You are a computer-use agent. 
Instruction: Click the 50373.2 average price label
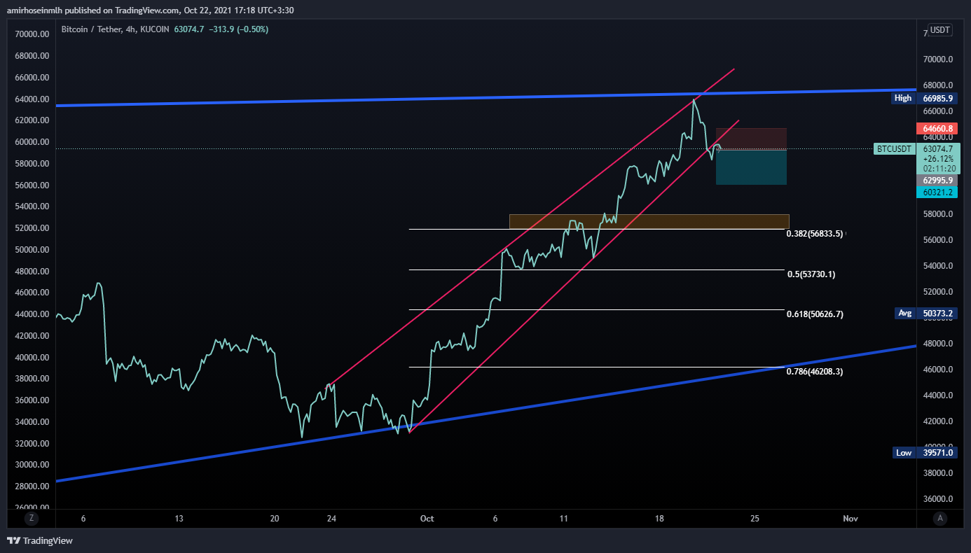click(x=937, y=314)
